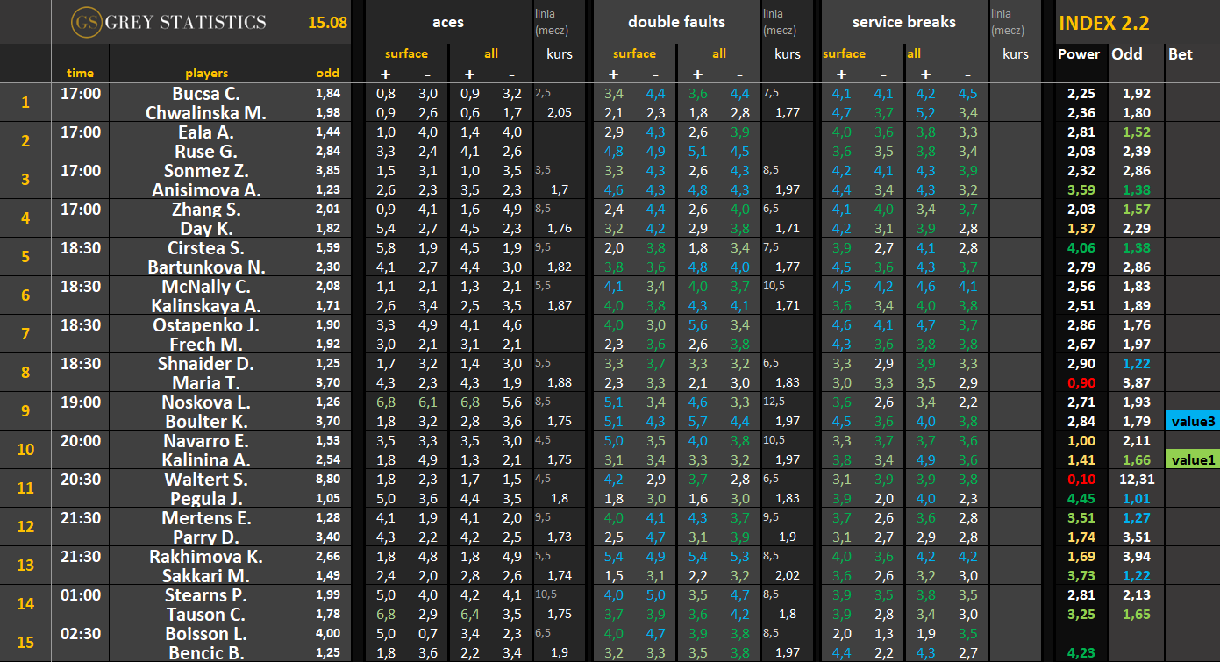Select player Tauson C.

pos(206,615)
